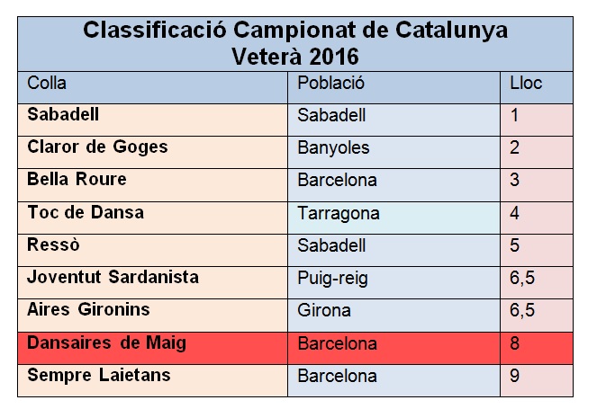
Task: Click the highlighted Dansaires de Maig cell
Action: pos(153,348)
